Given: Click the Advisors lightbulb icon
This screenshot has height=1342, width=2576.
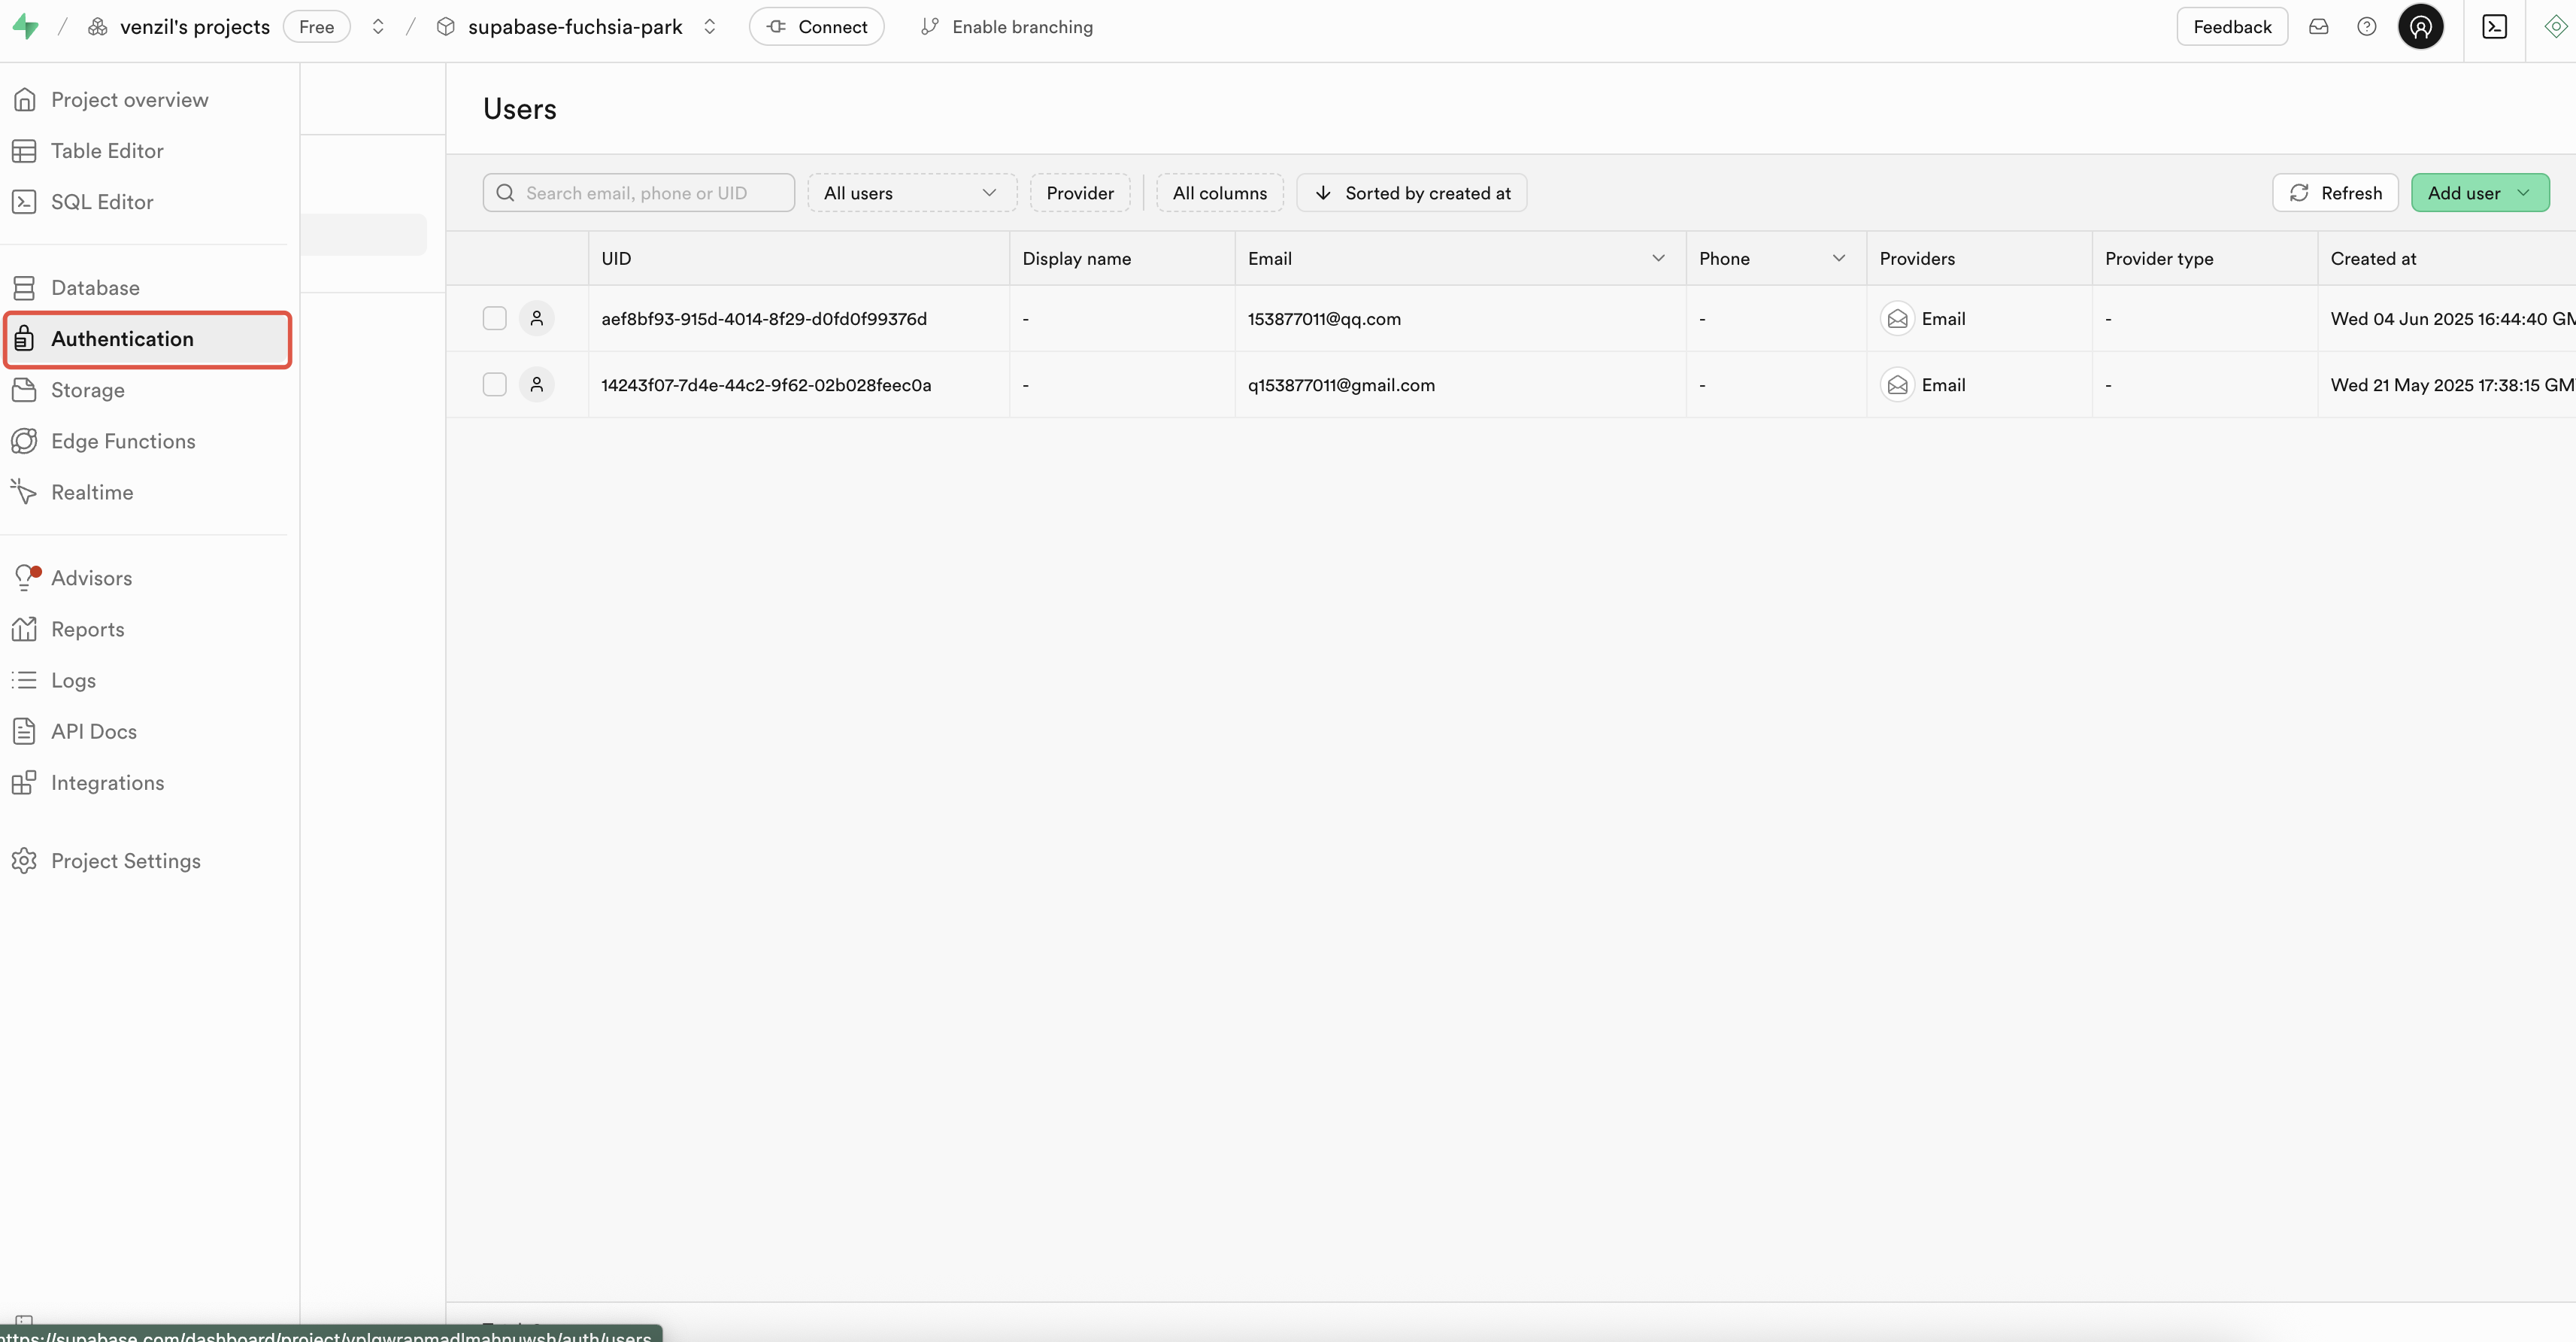Looking at the screenshot, I should click(x=25, y=578).
